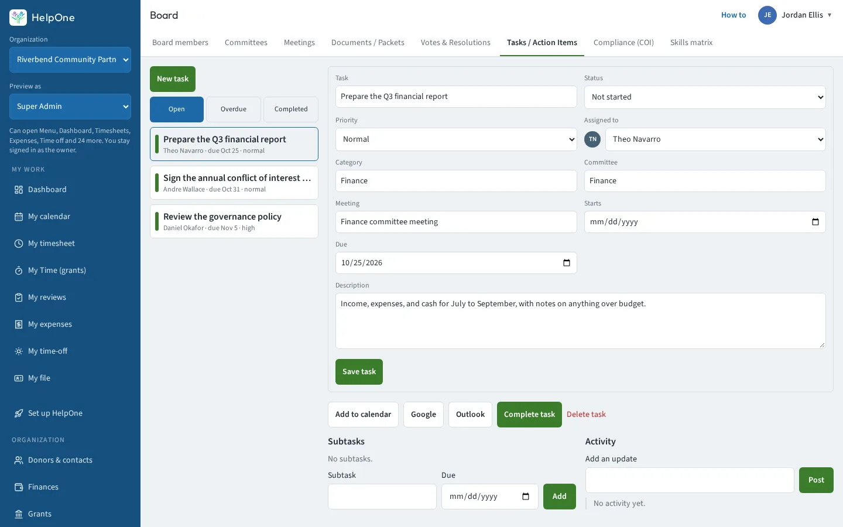Select Sign the annual conflict of interest task
This screenshot has height=527, width=843.
(234, 183)
